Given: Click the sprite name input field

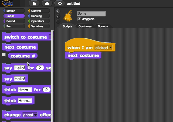Looking at the screenshot, I should pyautogui.click(x=91, y=13).
